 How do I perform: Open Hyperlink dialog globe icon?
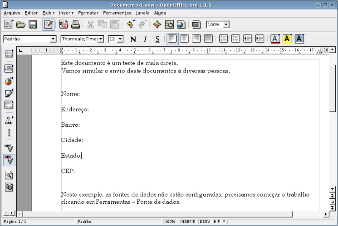[181, 24]
